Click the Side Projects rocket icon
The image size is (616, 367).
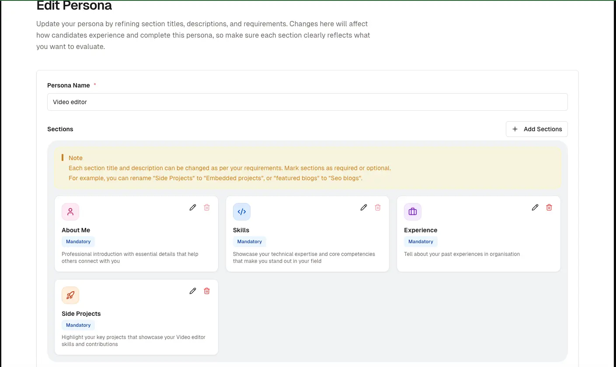coord(70,295)
